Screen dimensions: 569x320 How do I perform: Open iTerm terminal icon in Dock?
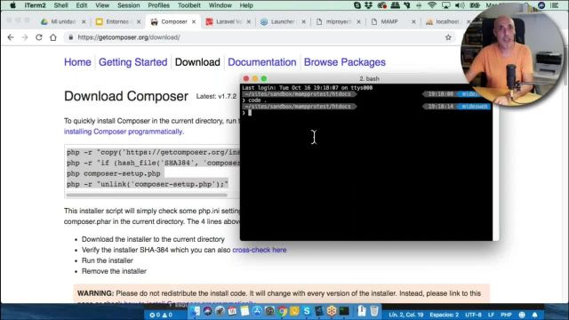pos(344,311)
